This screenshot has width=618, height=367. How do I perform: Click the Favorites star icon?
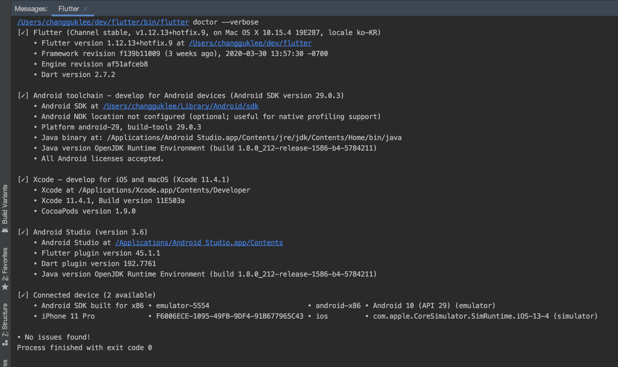coord(5,287)
